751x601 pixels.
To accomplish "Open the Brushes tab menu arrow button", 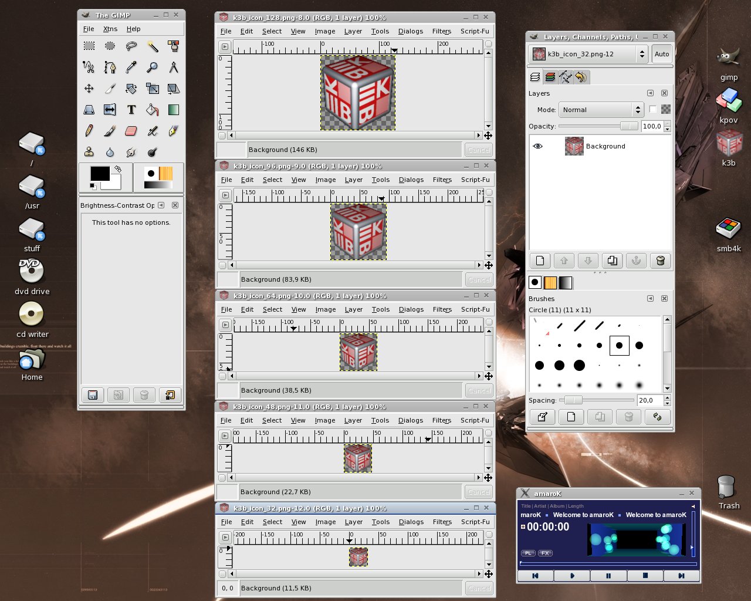I will [x=650, y=299].
